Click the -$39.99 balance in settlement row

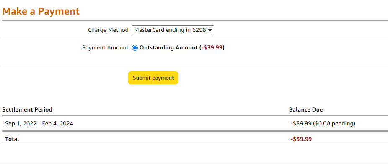click(301, 123)
